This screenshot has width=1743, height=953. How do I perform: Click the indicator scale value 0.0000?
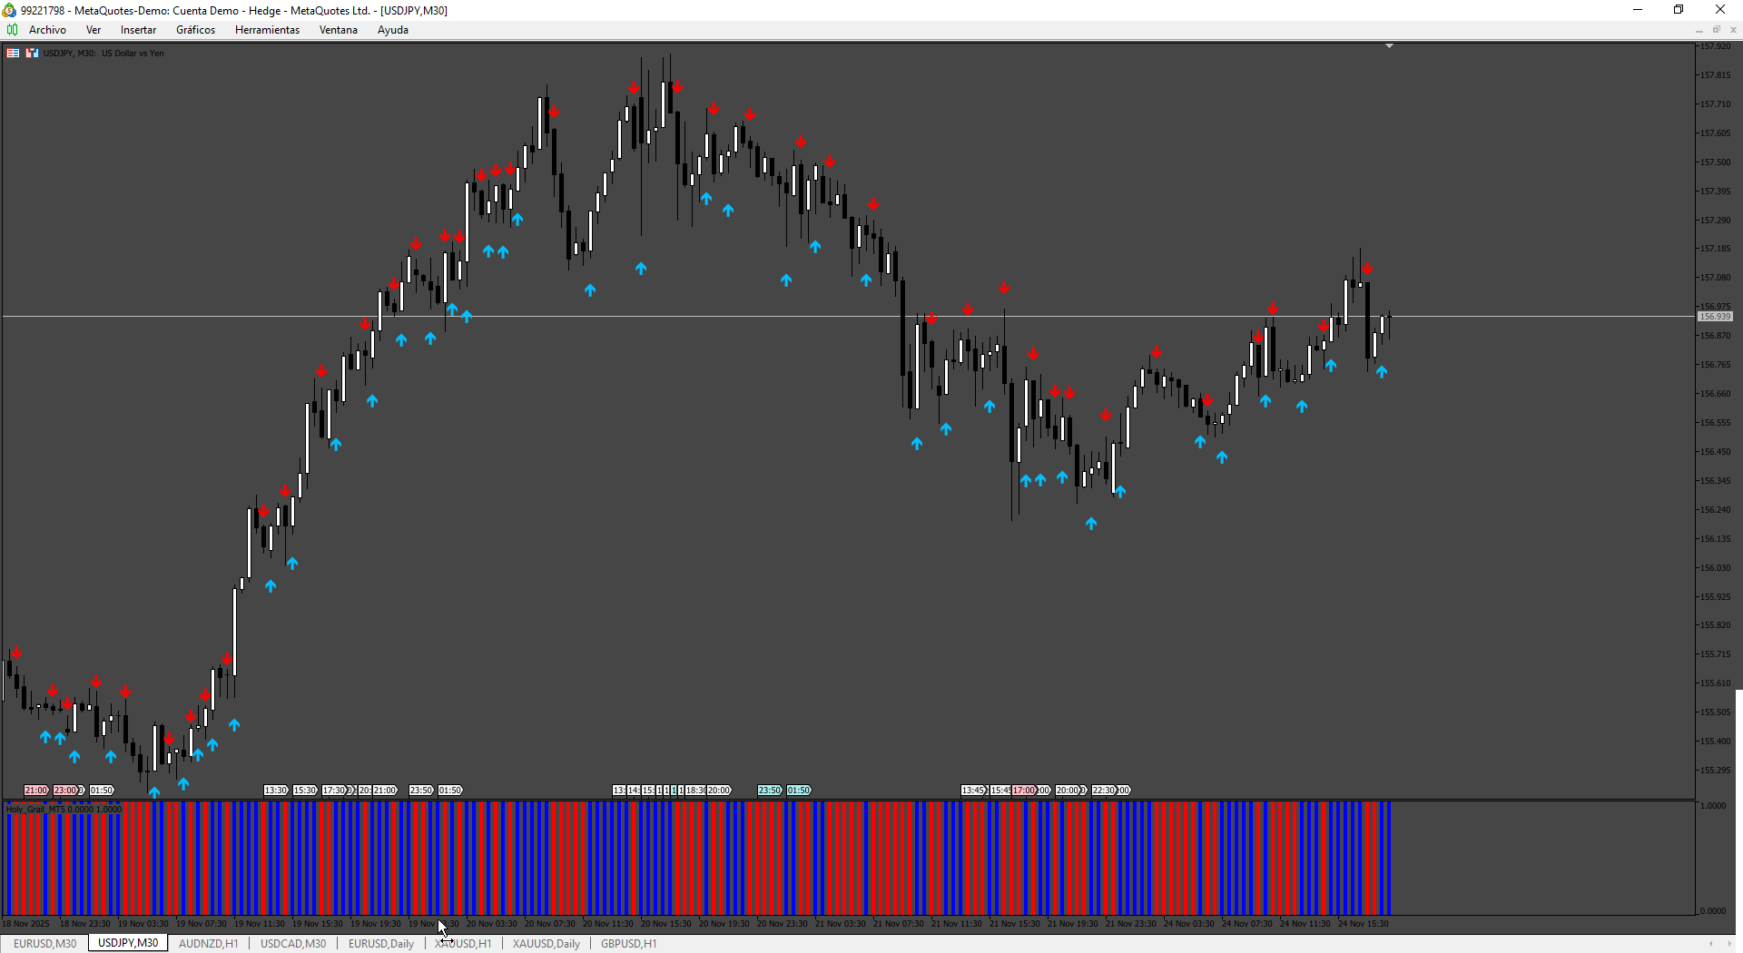pyautogui.click(x=1713, y=910)
